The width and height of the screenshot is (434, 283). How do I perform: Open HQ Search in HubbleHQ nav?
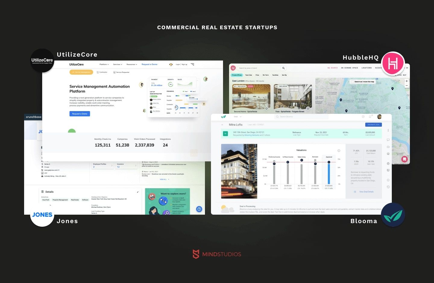click(x=332, y=68)
